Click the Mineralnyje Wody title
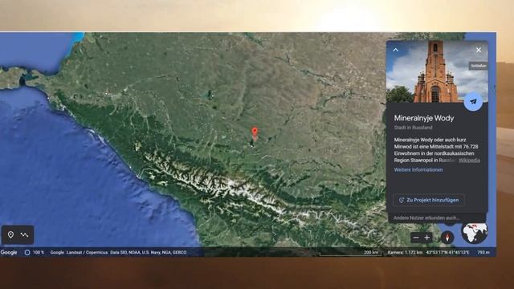514x289 pixels. point(424,118)
